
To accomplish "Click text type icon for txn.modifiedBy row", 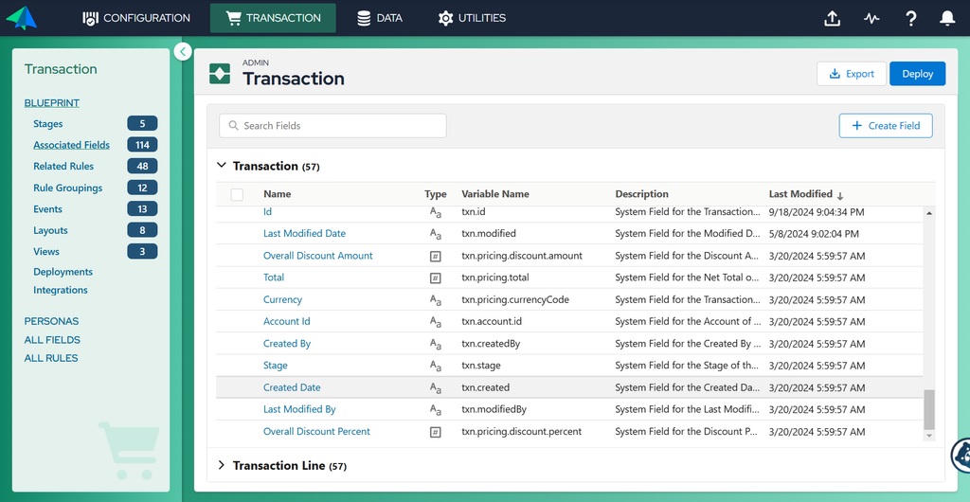I will tap(436, 410).
